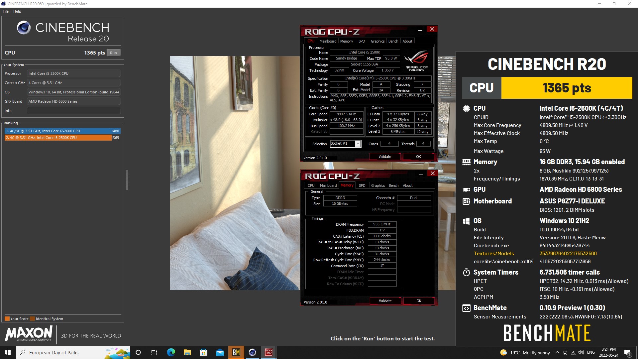Switch to Bench tab in lower CPU-Z window

point(393,185)
